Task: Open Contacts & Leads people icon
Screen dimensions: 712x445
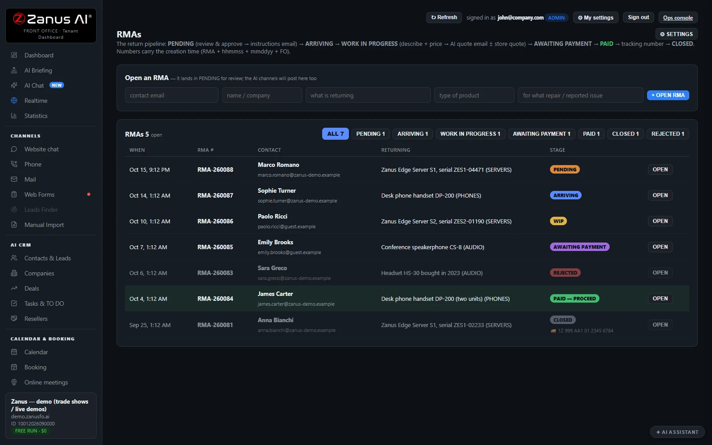Action: (x=14, y=258)
